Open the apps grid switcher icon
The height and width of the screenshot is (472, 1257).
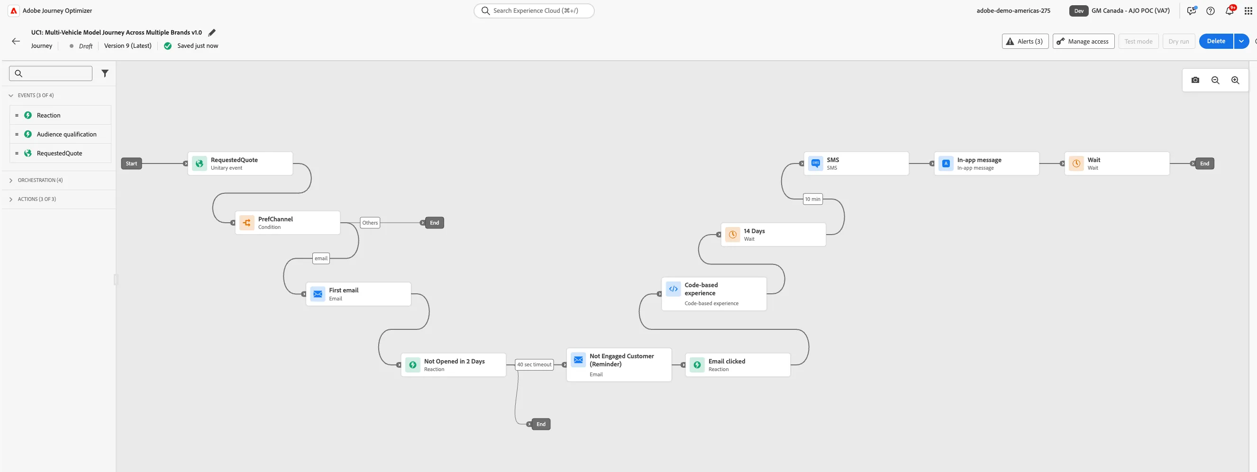(1248, 11)
